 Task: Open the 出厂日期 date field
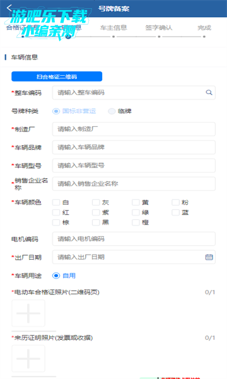tap(134, 257)
